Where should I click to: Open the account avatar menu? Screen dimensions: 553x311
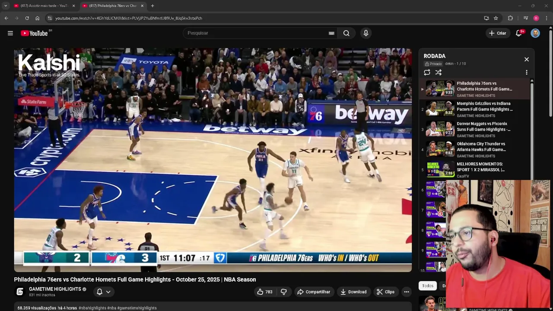[x=535, y=33]
